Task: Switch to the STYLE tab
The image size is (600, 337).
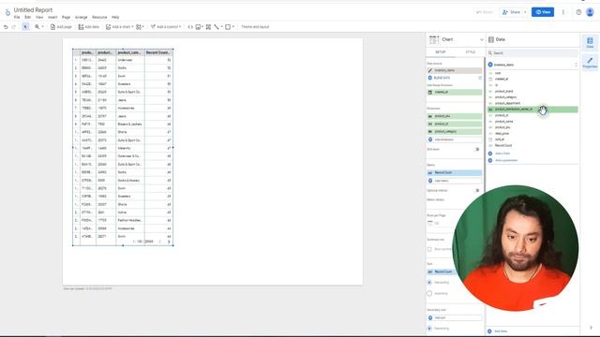Action: pos(471,52)
